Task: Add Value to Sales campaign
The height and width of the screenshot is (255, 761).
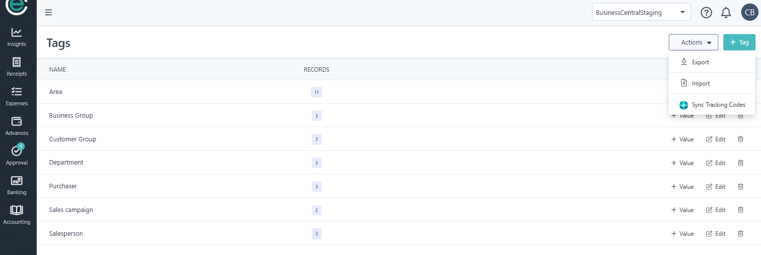Action: tap(682, 210)
